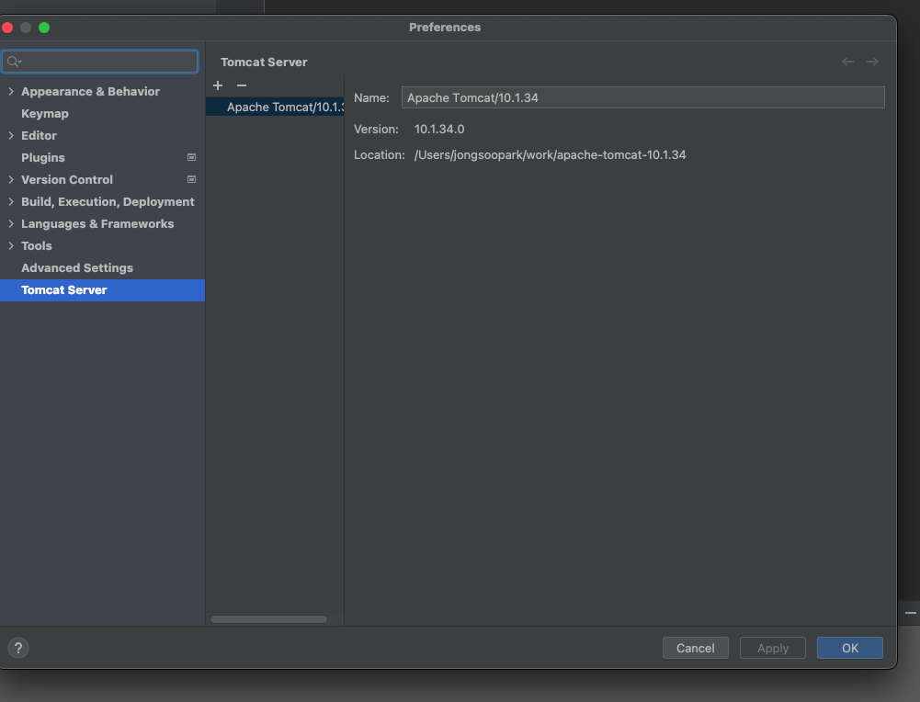Expand Appearance & Behavior section
This screenshot has width=920, height=702.
10,92
